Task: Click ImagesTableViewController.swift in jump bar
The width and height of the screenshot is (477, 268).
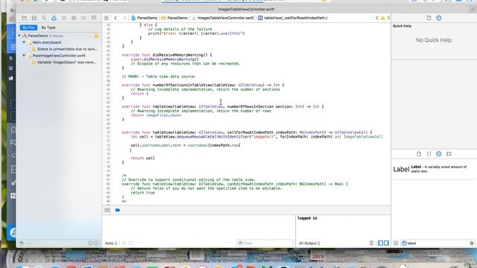Action: 223,18
